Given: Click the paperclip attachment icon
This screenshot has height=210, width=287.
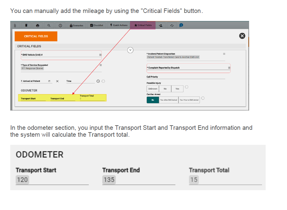Looking at the screenshot, I should point(14,26).
